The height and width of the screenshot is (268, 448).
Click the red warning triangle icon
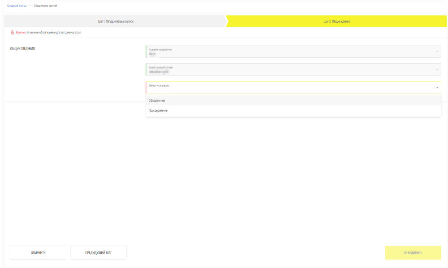coord(12,33)
